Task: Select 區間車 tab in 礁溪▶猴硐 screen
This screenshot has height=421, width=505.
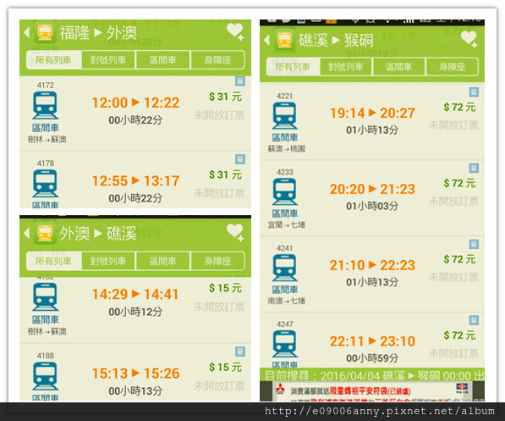Action: point(399,67)
